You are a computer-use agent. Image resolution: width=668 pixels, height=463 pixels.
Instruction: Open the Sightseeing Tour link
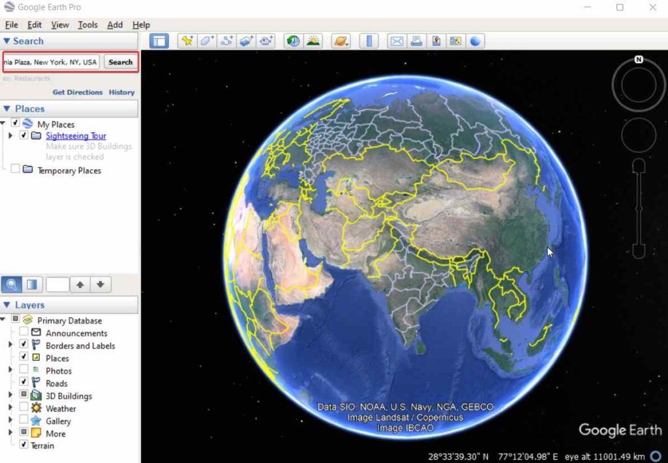[x=76, y=135]
